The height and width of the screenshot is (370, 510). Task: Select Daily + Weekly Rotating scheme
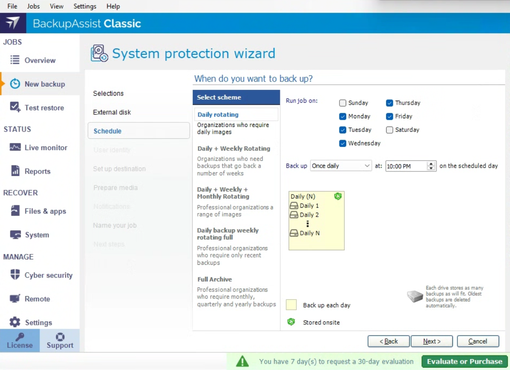[234, 148]
